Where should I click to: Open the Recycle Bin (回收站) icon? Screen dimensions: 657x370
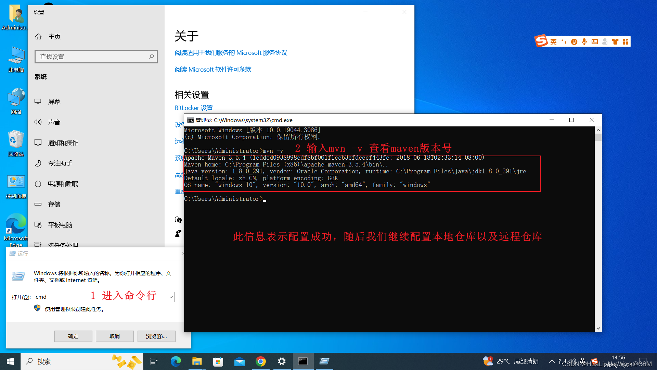pyautogui.click(x=16, y=144)
